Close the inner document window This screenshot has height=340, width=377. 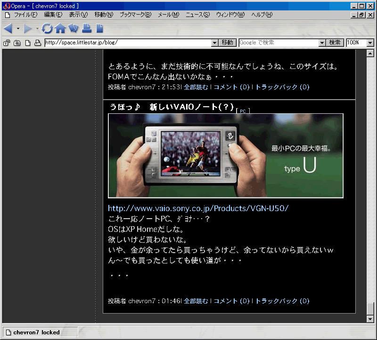pos(370,15)
